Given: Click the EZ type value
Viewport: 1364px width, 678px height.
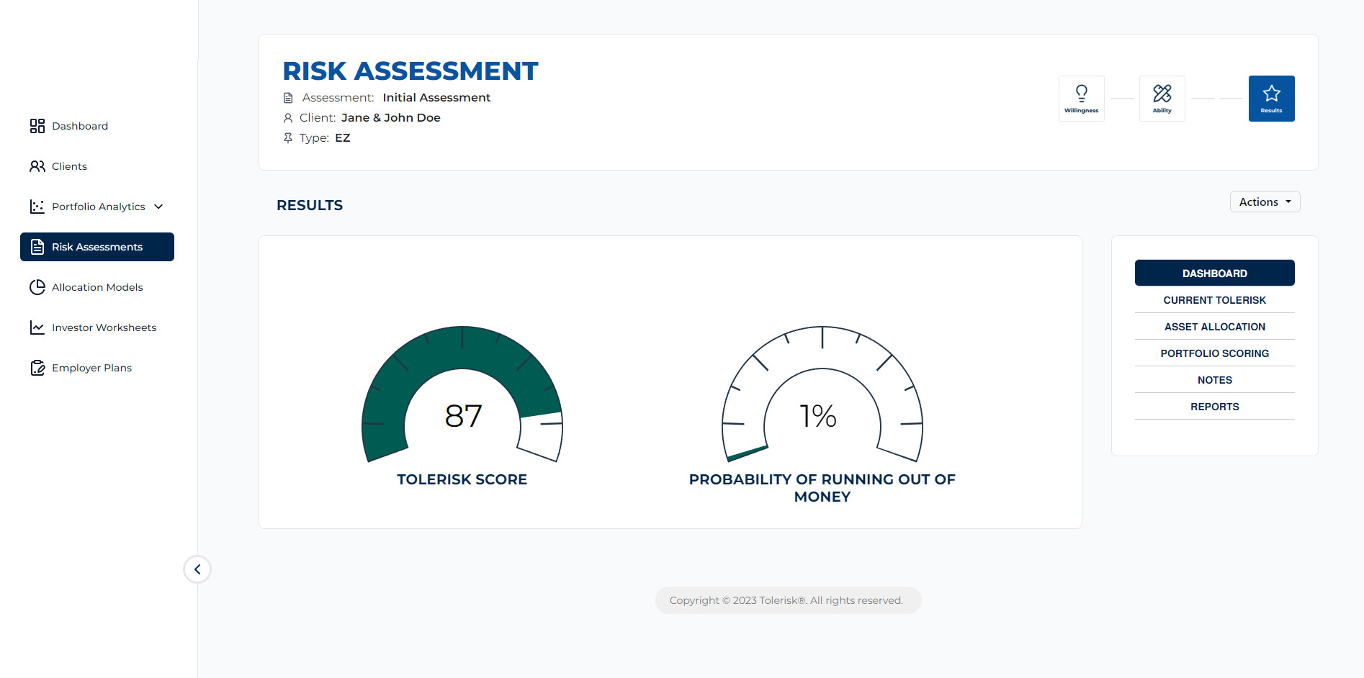Looking at the screenshot, I should click(x=343, y=138).
